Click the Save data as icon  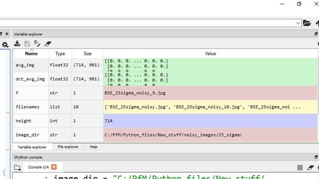click(37, 43)
